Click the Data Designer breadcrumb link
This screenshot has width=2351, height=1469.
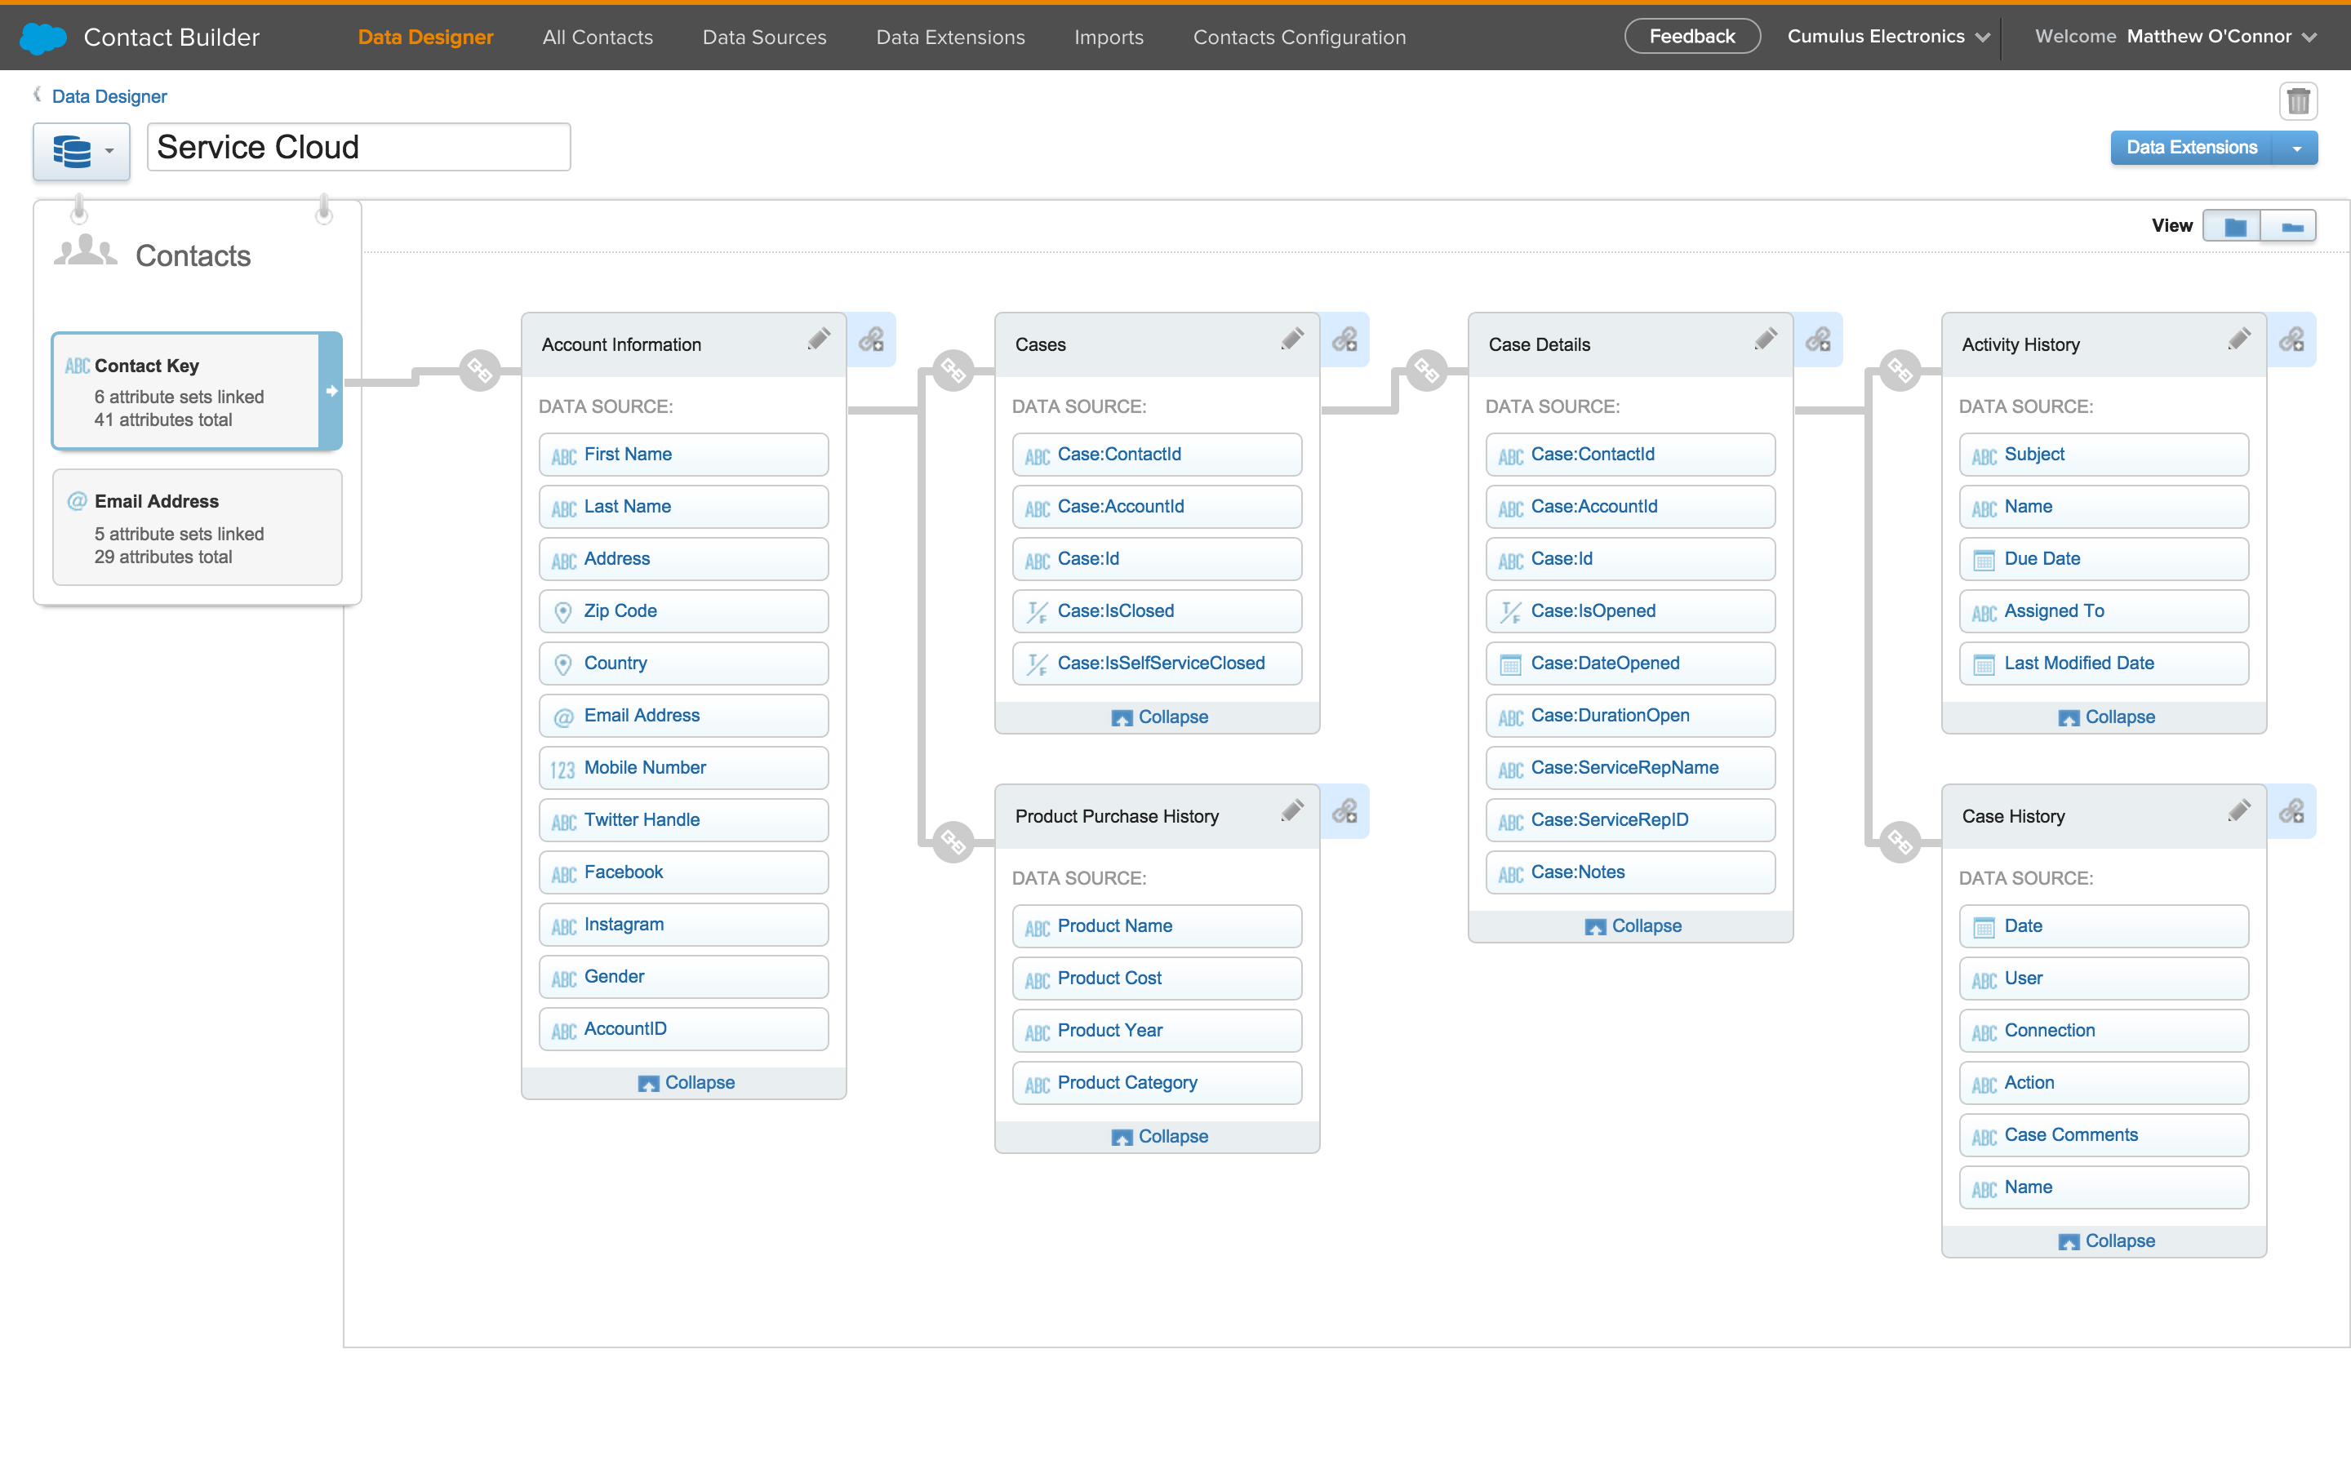pos(109,96)
